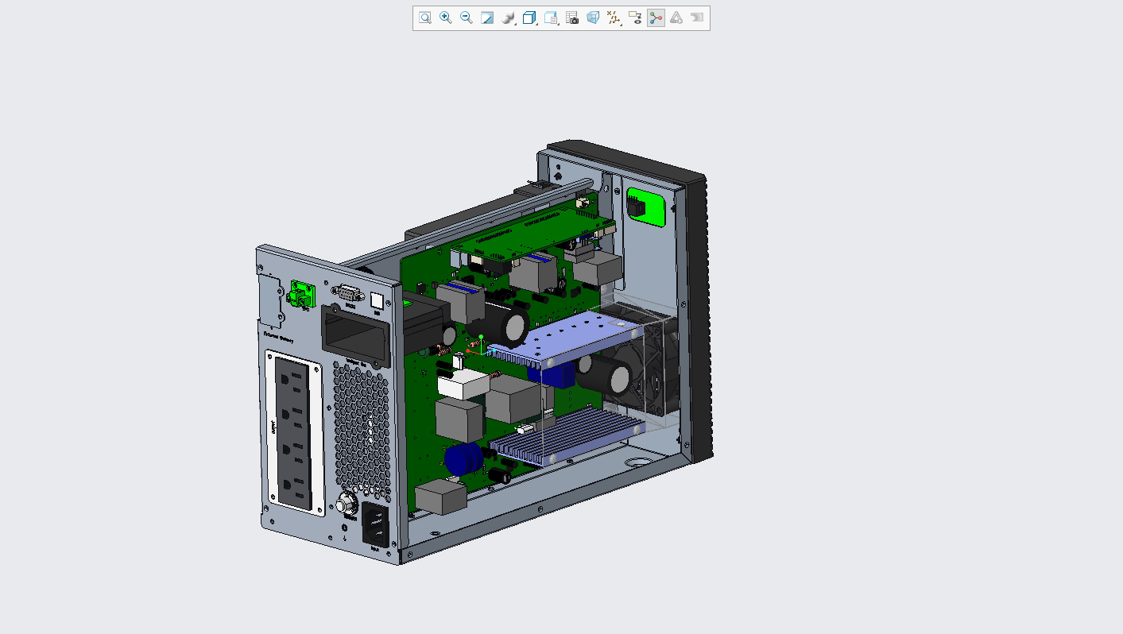Image resolution: width=1123 pixels, height=634 pixels.
Task: Repaint the graphics window
Action: pos(487,17)
